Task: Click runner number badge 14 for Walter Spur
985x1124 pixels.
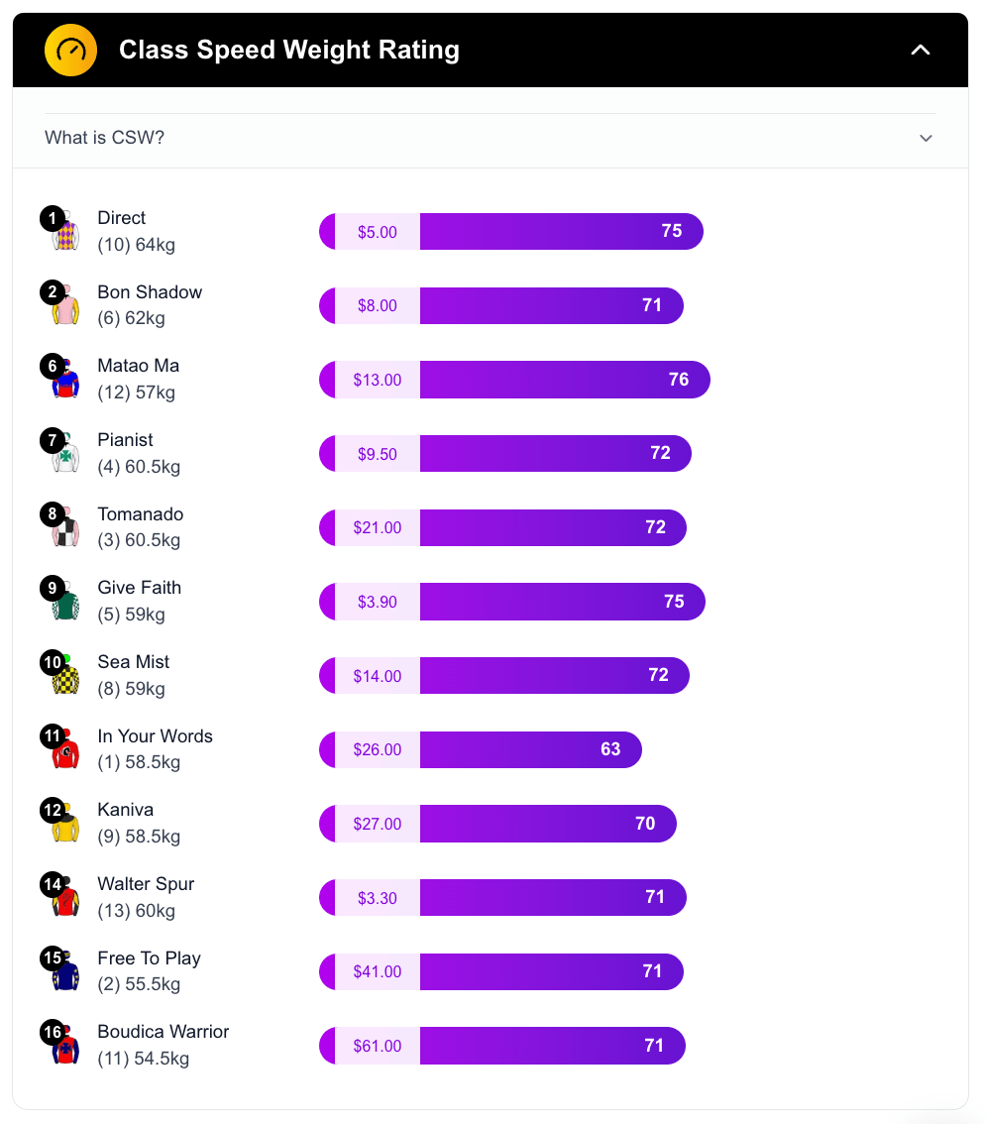Action: click(x=53, y=883)
